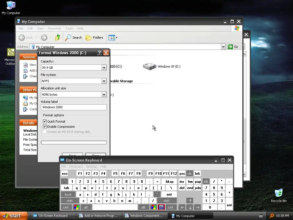This screenshot has width=293, height=220.
Task: Open the Capacity dropdown
Action: pyautogui.click(x=104, y=68)
